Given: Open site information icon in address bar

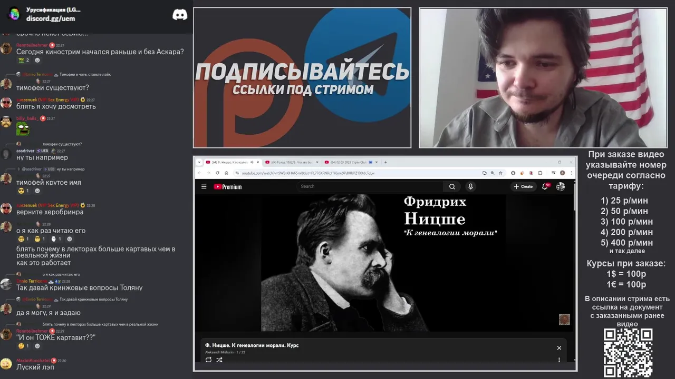Looking at the screenshot, I should (237, 173).
